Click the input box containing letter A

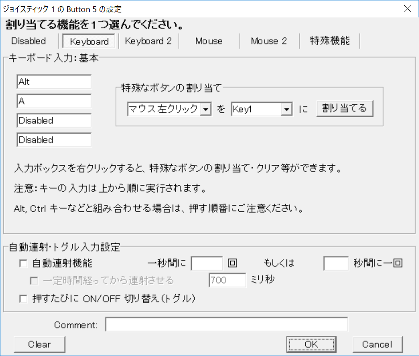(x=54, y=101)
